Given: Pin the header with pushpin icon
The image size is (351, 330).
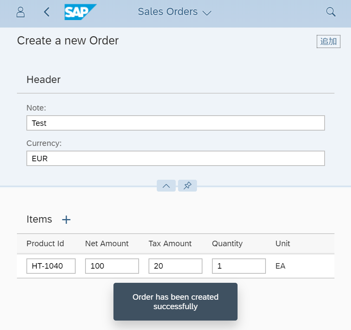Looking at the screenshot, I should [188, 186].
